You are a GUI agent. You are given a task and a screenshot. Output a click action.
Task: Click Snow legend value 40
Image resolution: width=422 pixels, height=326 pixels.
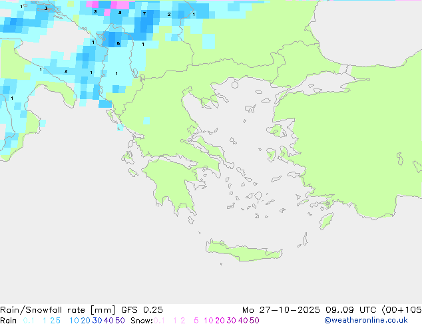pos(243,321)
